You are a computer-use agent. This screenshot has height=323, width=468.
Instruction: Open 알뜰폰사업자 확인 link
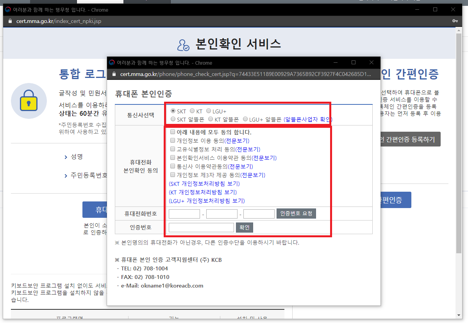pos(308,120)
